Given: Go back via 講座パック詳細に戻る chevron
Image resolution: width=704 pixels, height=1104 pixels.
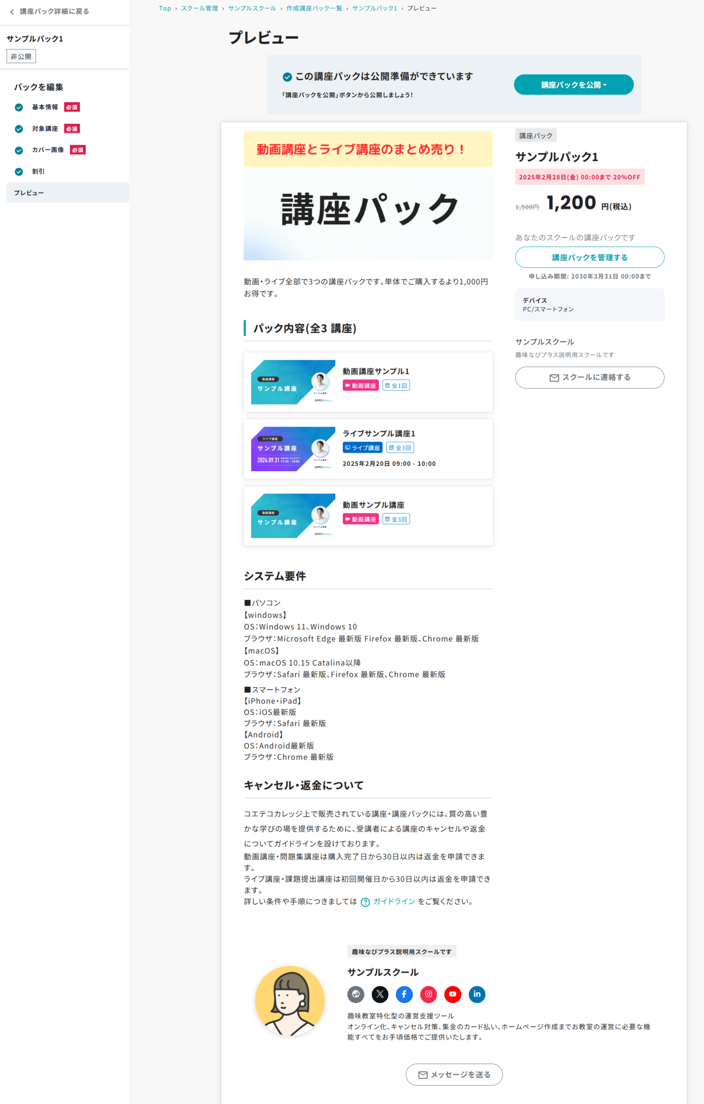Looking at the screenshot, I should (12, 12).
